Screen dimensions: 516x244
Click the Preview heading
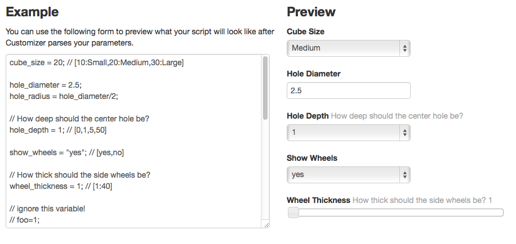pyautogui.click(x=311, y=12)
